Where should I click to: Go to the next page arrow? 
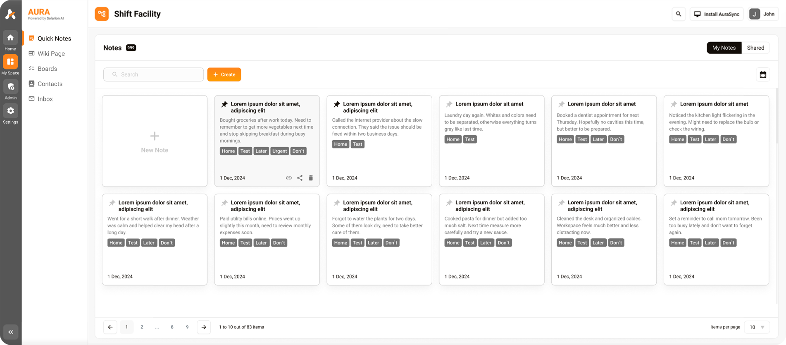[x=204, y=327]
